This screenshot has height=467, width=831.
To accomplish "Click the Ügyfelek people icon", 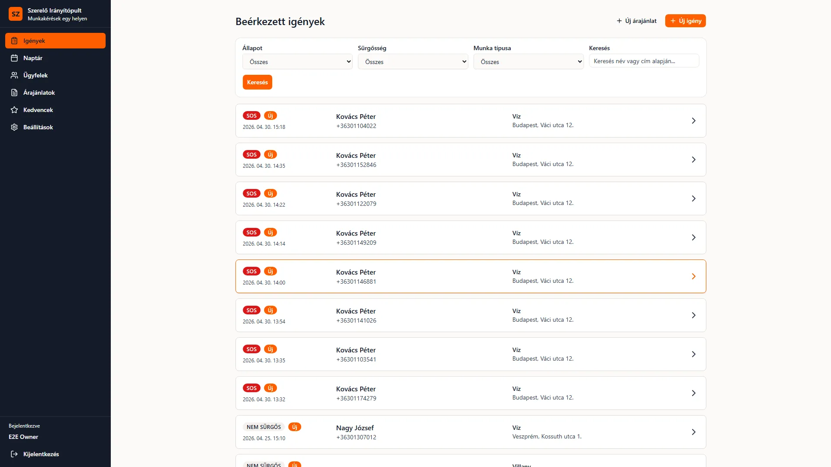I will point(14,75).
